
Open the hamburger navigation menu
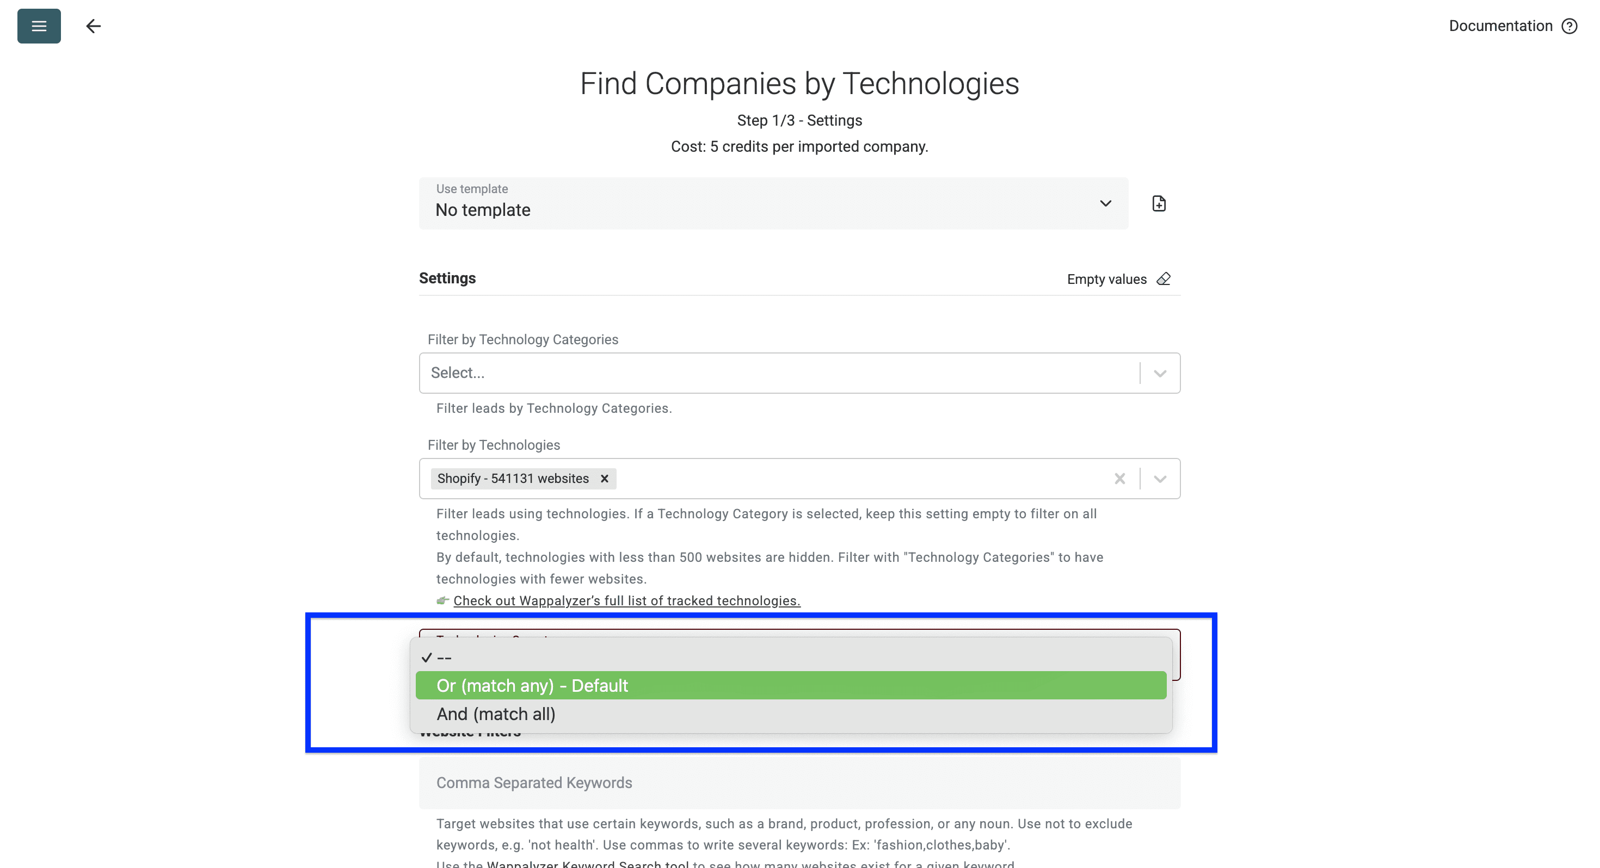coord(39,26)
